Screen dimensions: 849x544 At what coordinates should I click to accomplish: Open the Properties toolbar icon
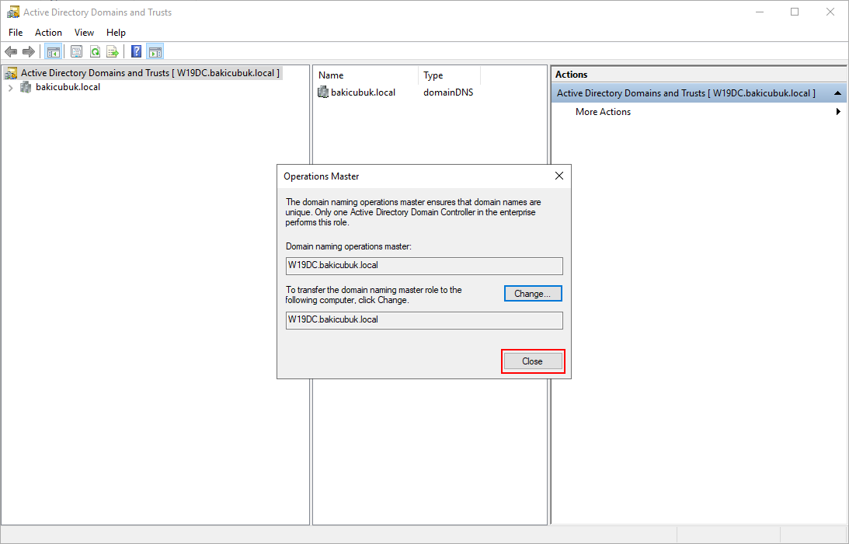click(76, 51)
